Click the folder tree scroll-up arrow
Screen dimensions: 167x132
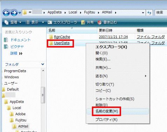tap(43, 71)
